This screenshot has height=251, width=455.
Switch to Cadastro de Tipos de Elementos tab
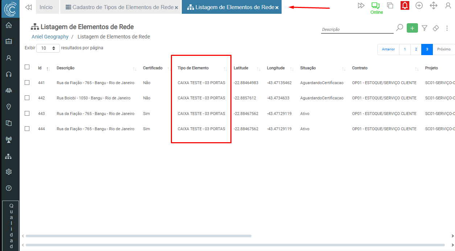click(120, 7)
